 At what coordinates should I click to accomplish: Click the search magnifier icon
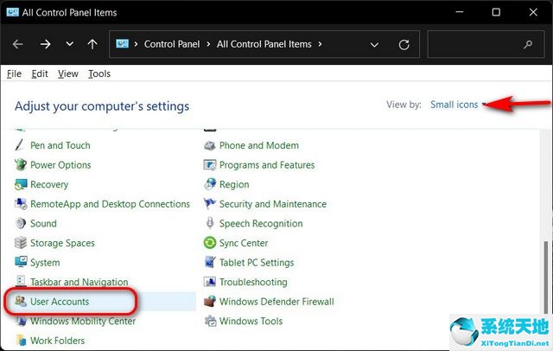point(528,44)
